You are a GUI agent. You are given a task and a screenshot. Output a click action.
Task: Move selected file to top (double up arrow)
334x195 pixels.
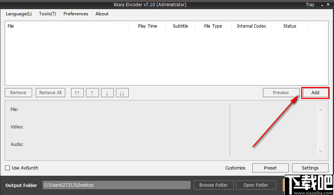click(77, 93)
